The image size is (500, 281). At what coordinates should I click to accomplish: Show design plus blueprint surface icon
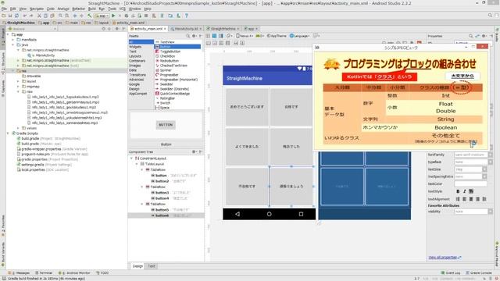220,36
